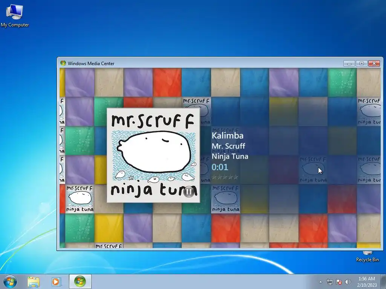Select Windows Media Center taskbar button

pyautogui.click(x=80, y=281)
